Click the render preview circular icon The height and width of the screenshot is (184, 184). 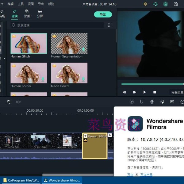point(132,102)
